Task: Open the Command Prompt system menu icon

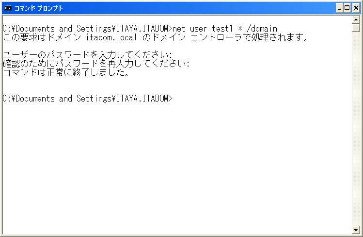Action: [x=8, y=8]
